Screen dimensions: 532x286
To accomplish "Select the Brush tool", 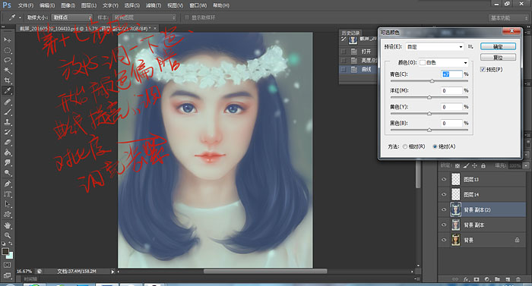I will click(8, 112).
